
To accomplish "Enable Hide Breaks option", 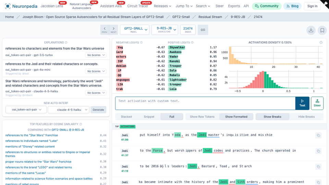I will click(x=306, y=116).
